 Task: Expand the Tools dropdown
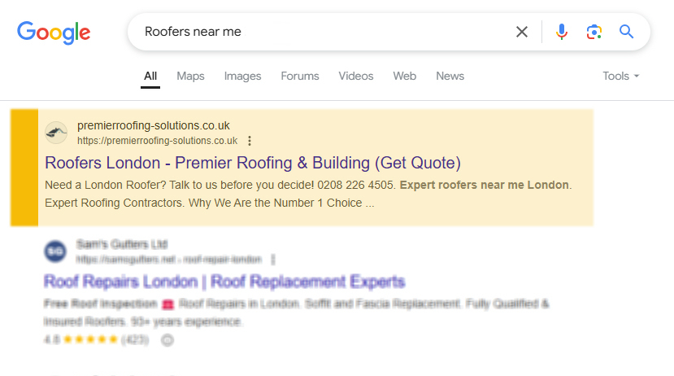coord(620,76)
